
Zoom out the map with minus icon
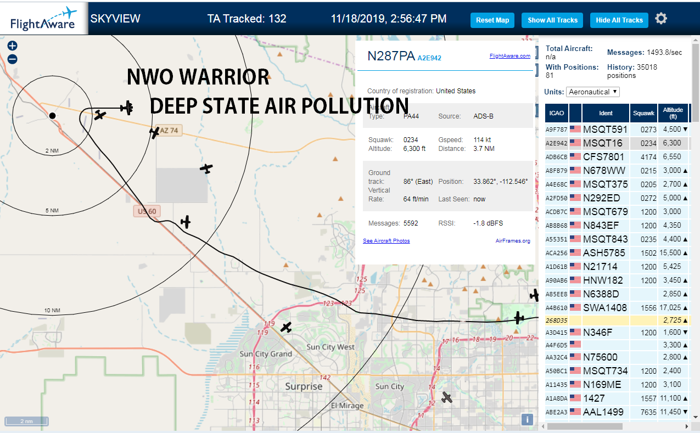point(12,59)
